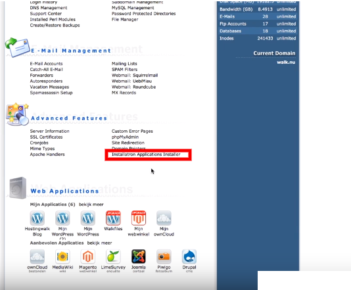Launch the File Manager
The image size is (351, 290).
(125, 20)
